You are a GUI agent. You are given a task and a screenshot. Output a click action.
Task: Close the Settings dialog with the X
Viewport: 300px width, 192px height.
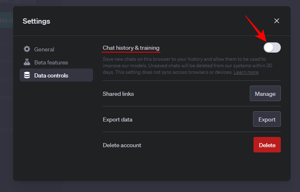pos(277,21)
